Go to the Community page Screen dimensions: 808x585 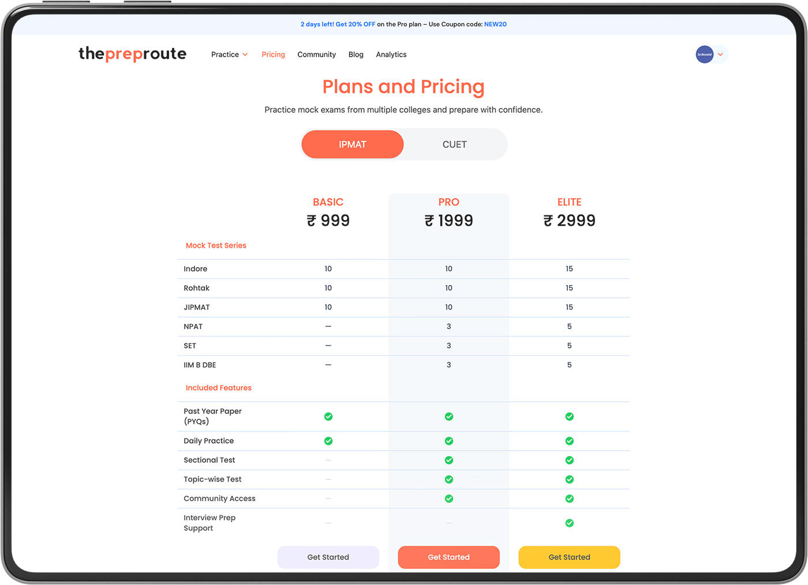click(x=316, y=54)
